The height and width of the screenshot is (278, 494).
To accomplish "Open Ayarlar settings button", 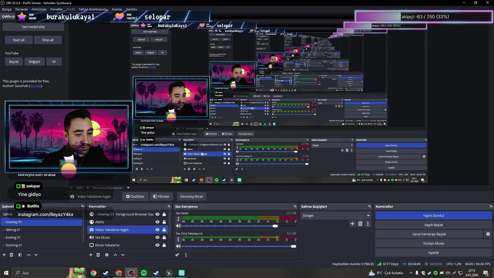I will coord(433,253).
